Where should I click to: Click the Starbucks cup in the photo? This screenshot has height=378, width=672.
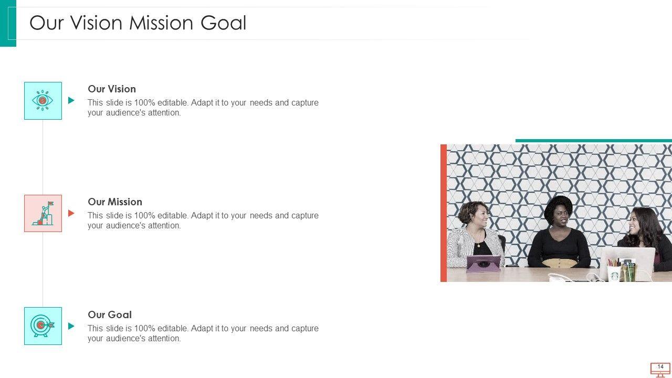coord(614,273)
